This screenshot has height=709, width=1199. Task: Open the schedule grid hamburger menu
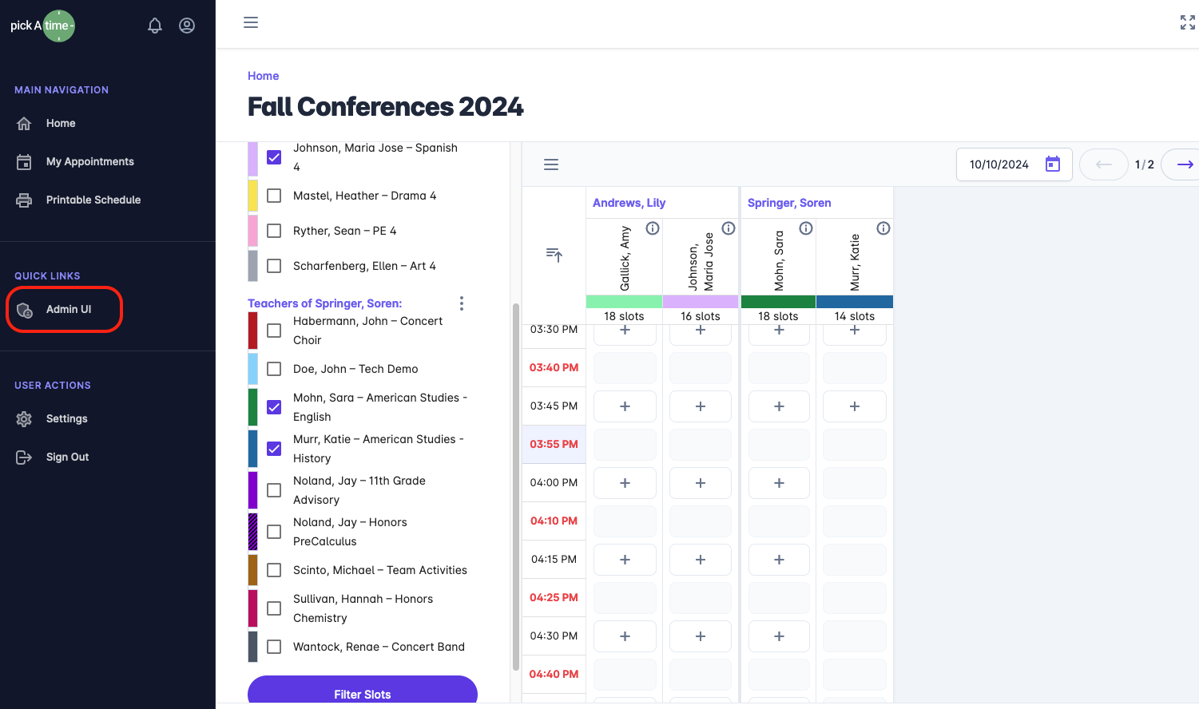pyautogui.click(x=551, y=164)
